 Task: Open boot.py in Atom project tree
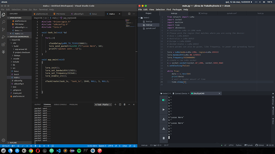pos(149,21)
